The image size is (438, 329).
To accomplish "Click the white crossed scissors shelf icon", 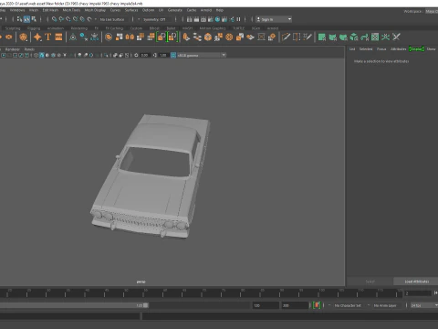I will [396, 37].
